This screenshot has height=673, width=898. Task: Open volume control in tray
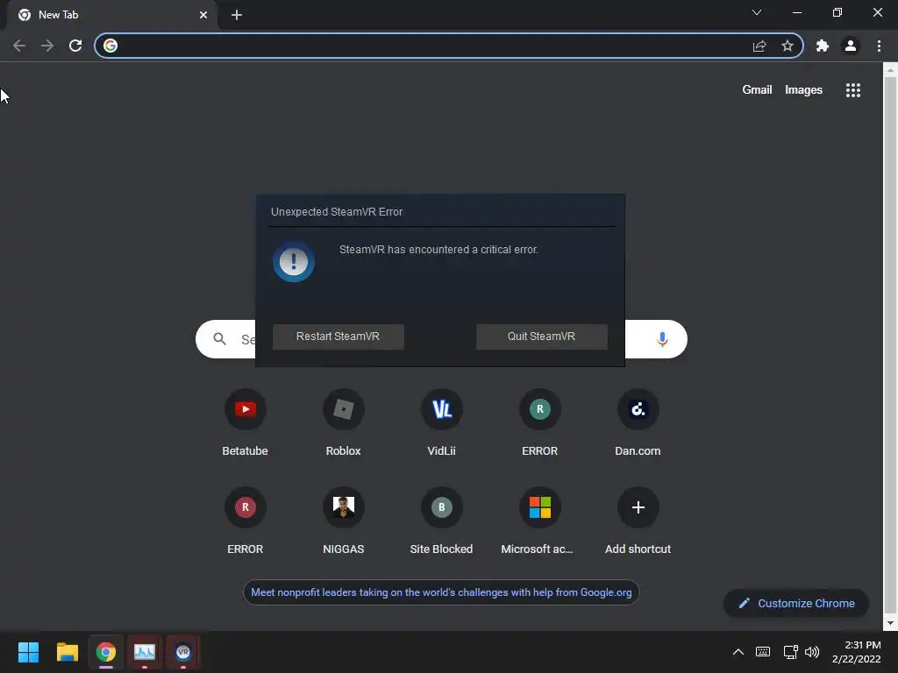(x=812, y=652)
